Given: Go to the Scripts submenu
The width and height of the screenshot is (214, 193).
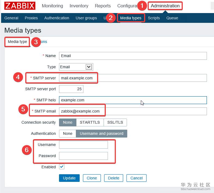Looking at the screenshot, I should [x=154, y=18].
